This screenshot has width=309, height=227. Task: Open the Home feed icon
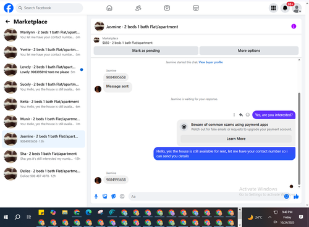tap(109, 8)
